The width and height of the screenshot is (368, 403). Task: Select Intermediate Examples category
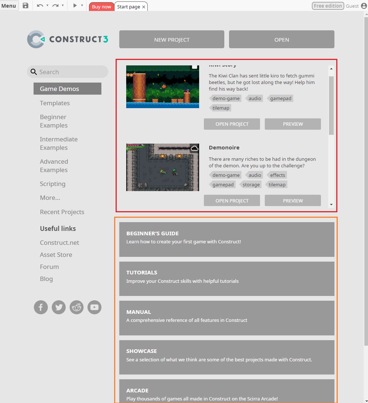58,144
